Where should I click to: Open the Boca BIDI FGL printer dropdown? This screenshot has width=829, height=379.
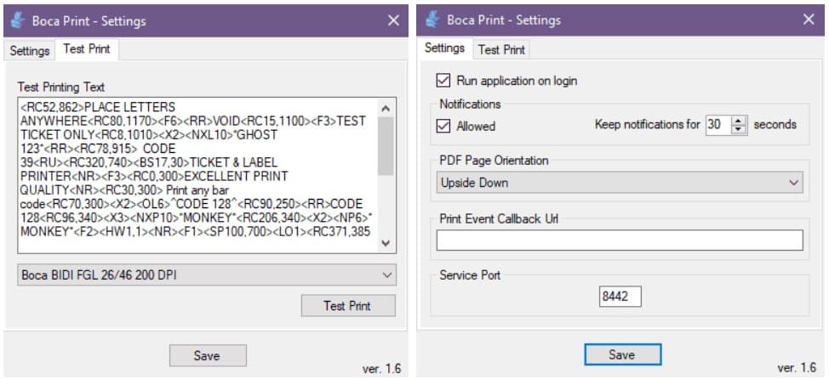(207, 274)
